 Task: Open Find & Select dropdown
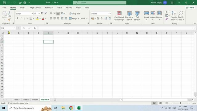click(181, 16)
